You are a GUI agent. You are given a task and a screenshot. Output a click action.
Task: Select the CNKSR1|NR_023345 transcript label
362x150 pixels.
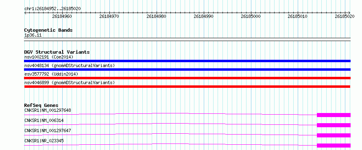tap(44, 141)
